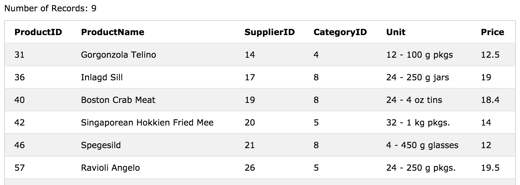Image resolution: width=520 pixels, height=185 pixels.
Task: Click the Price column header
Action: (492, 32)
